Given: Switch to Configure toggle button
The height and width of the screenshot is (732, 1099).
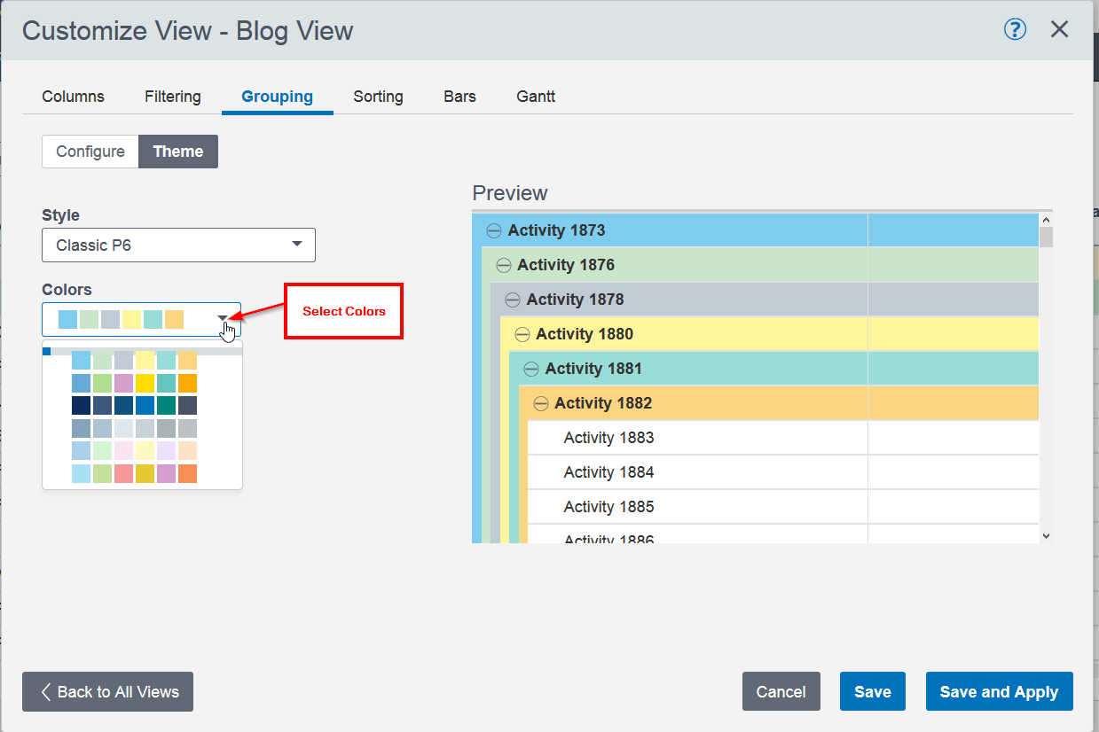Looking at the screenshot, I should pyautogui.click(x=90, y=152).
